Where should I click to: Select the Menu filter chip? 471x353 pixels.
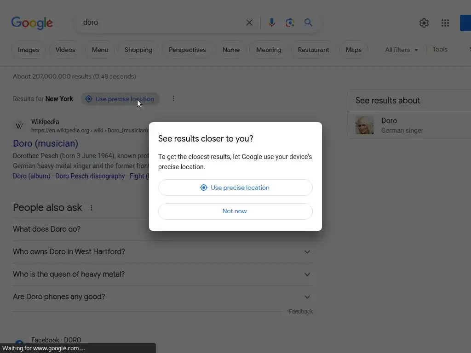coord(100,50)
